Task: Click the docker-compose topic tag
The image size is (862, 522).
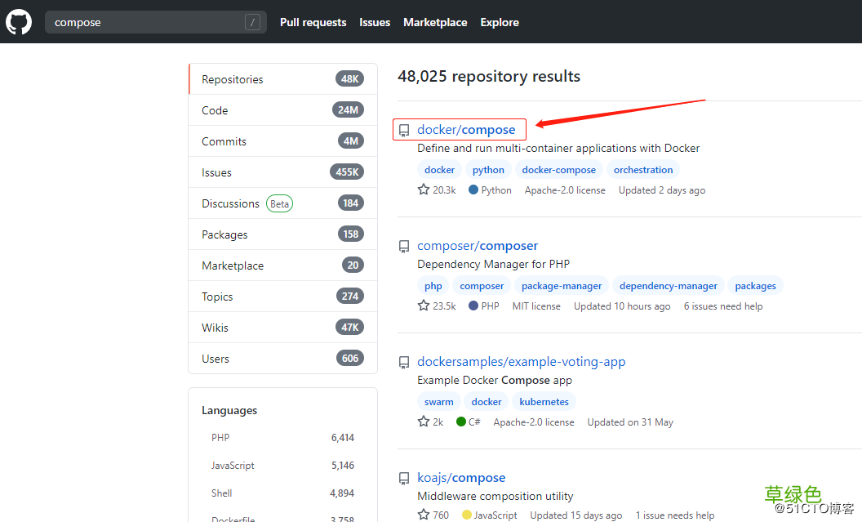Action: click(x=558, y=170)
